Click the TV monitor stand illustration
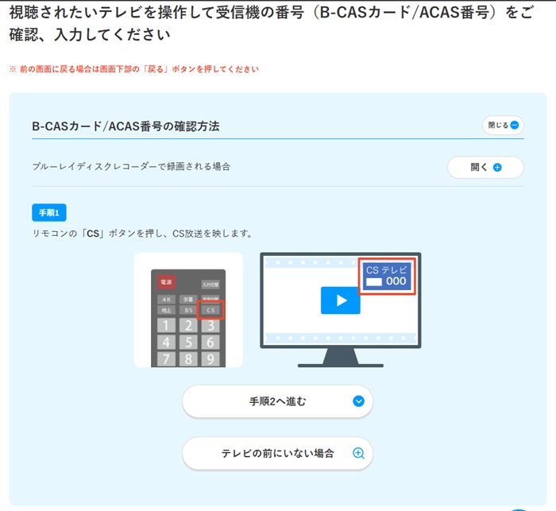Image resolution: width=556 pixels, height=511 pixels. tap(340, 356)
